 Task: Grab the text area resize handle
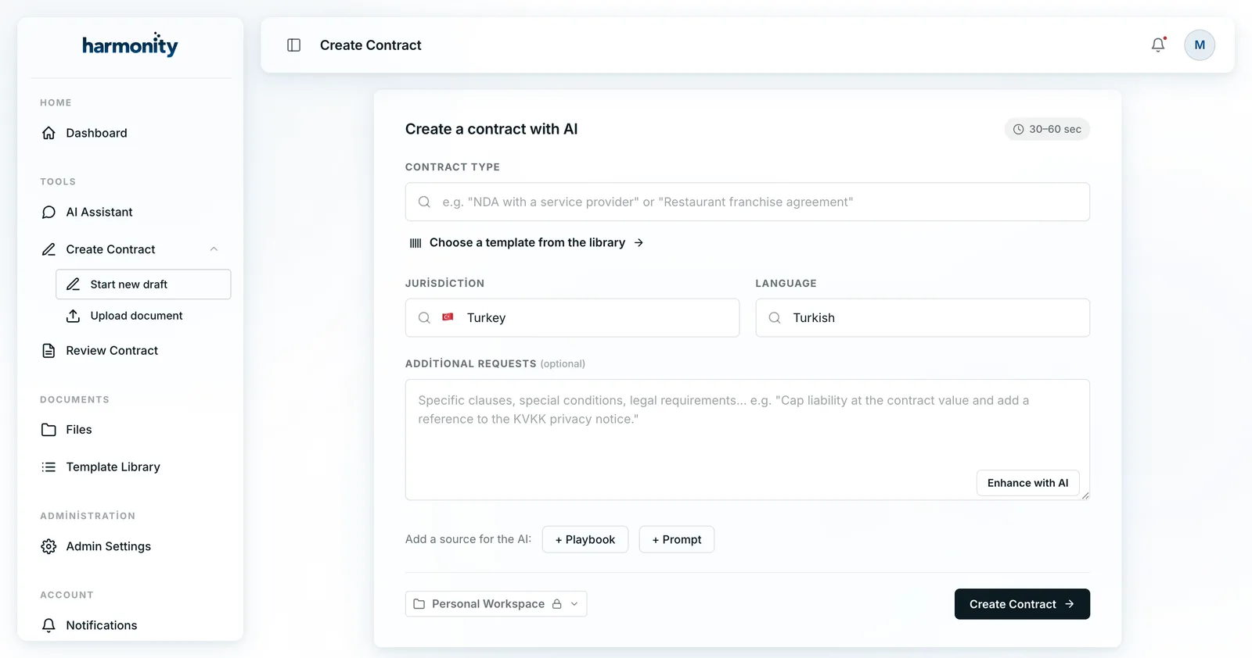pos(1085,495)
